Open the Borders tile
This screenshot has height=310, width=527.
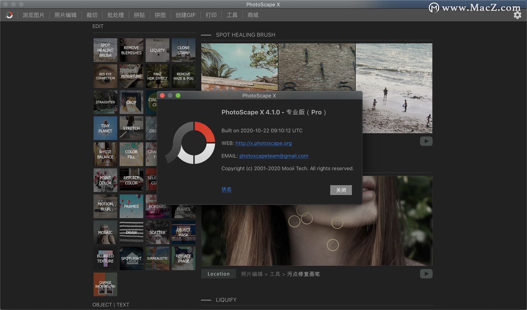click(157, 211)
